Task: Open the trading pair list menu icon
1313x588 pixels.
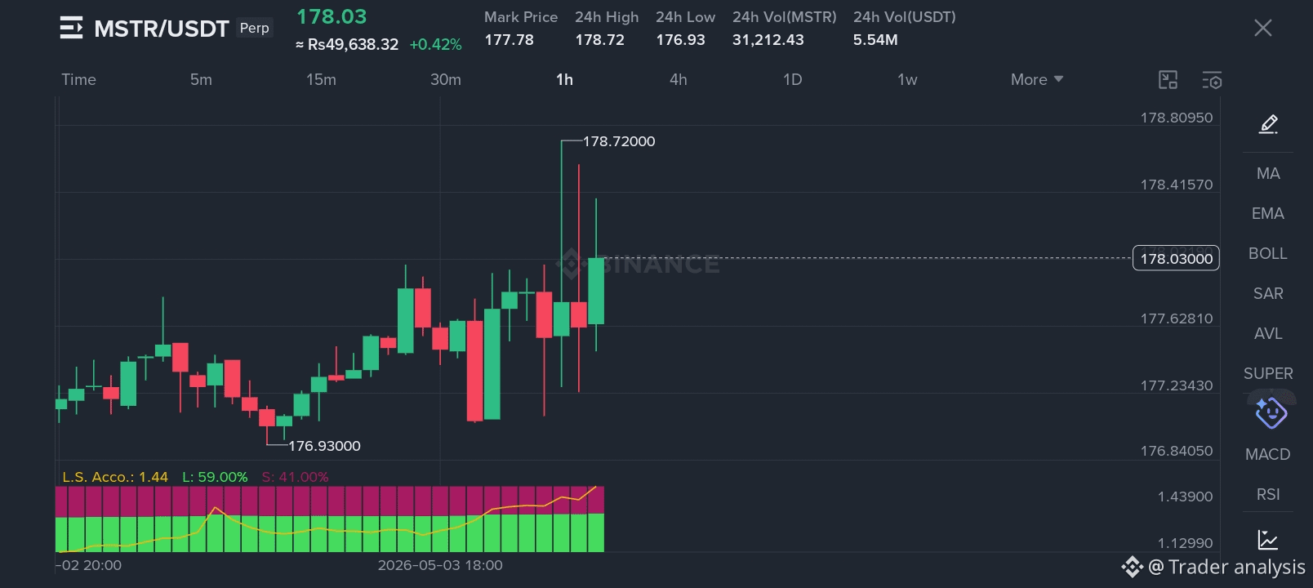Action: [x=72, y=28]
